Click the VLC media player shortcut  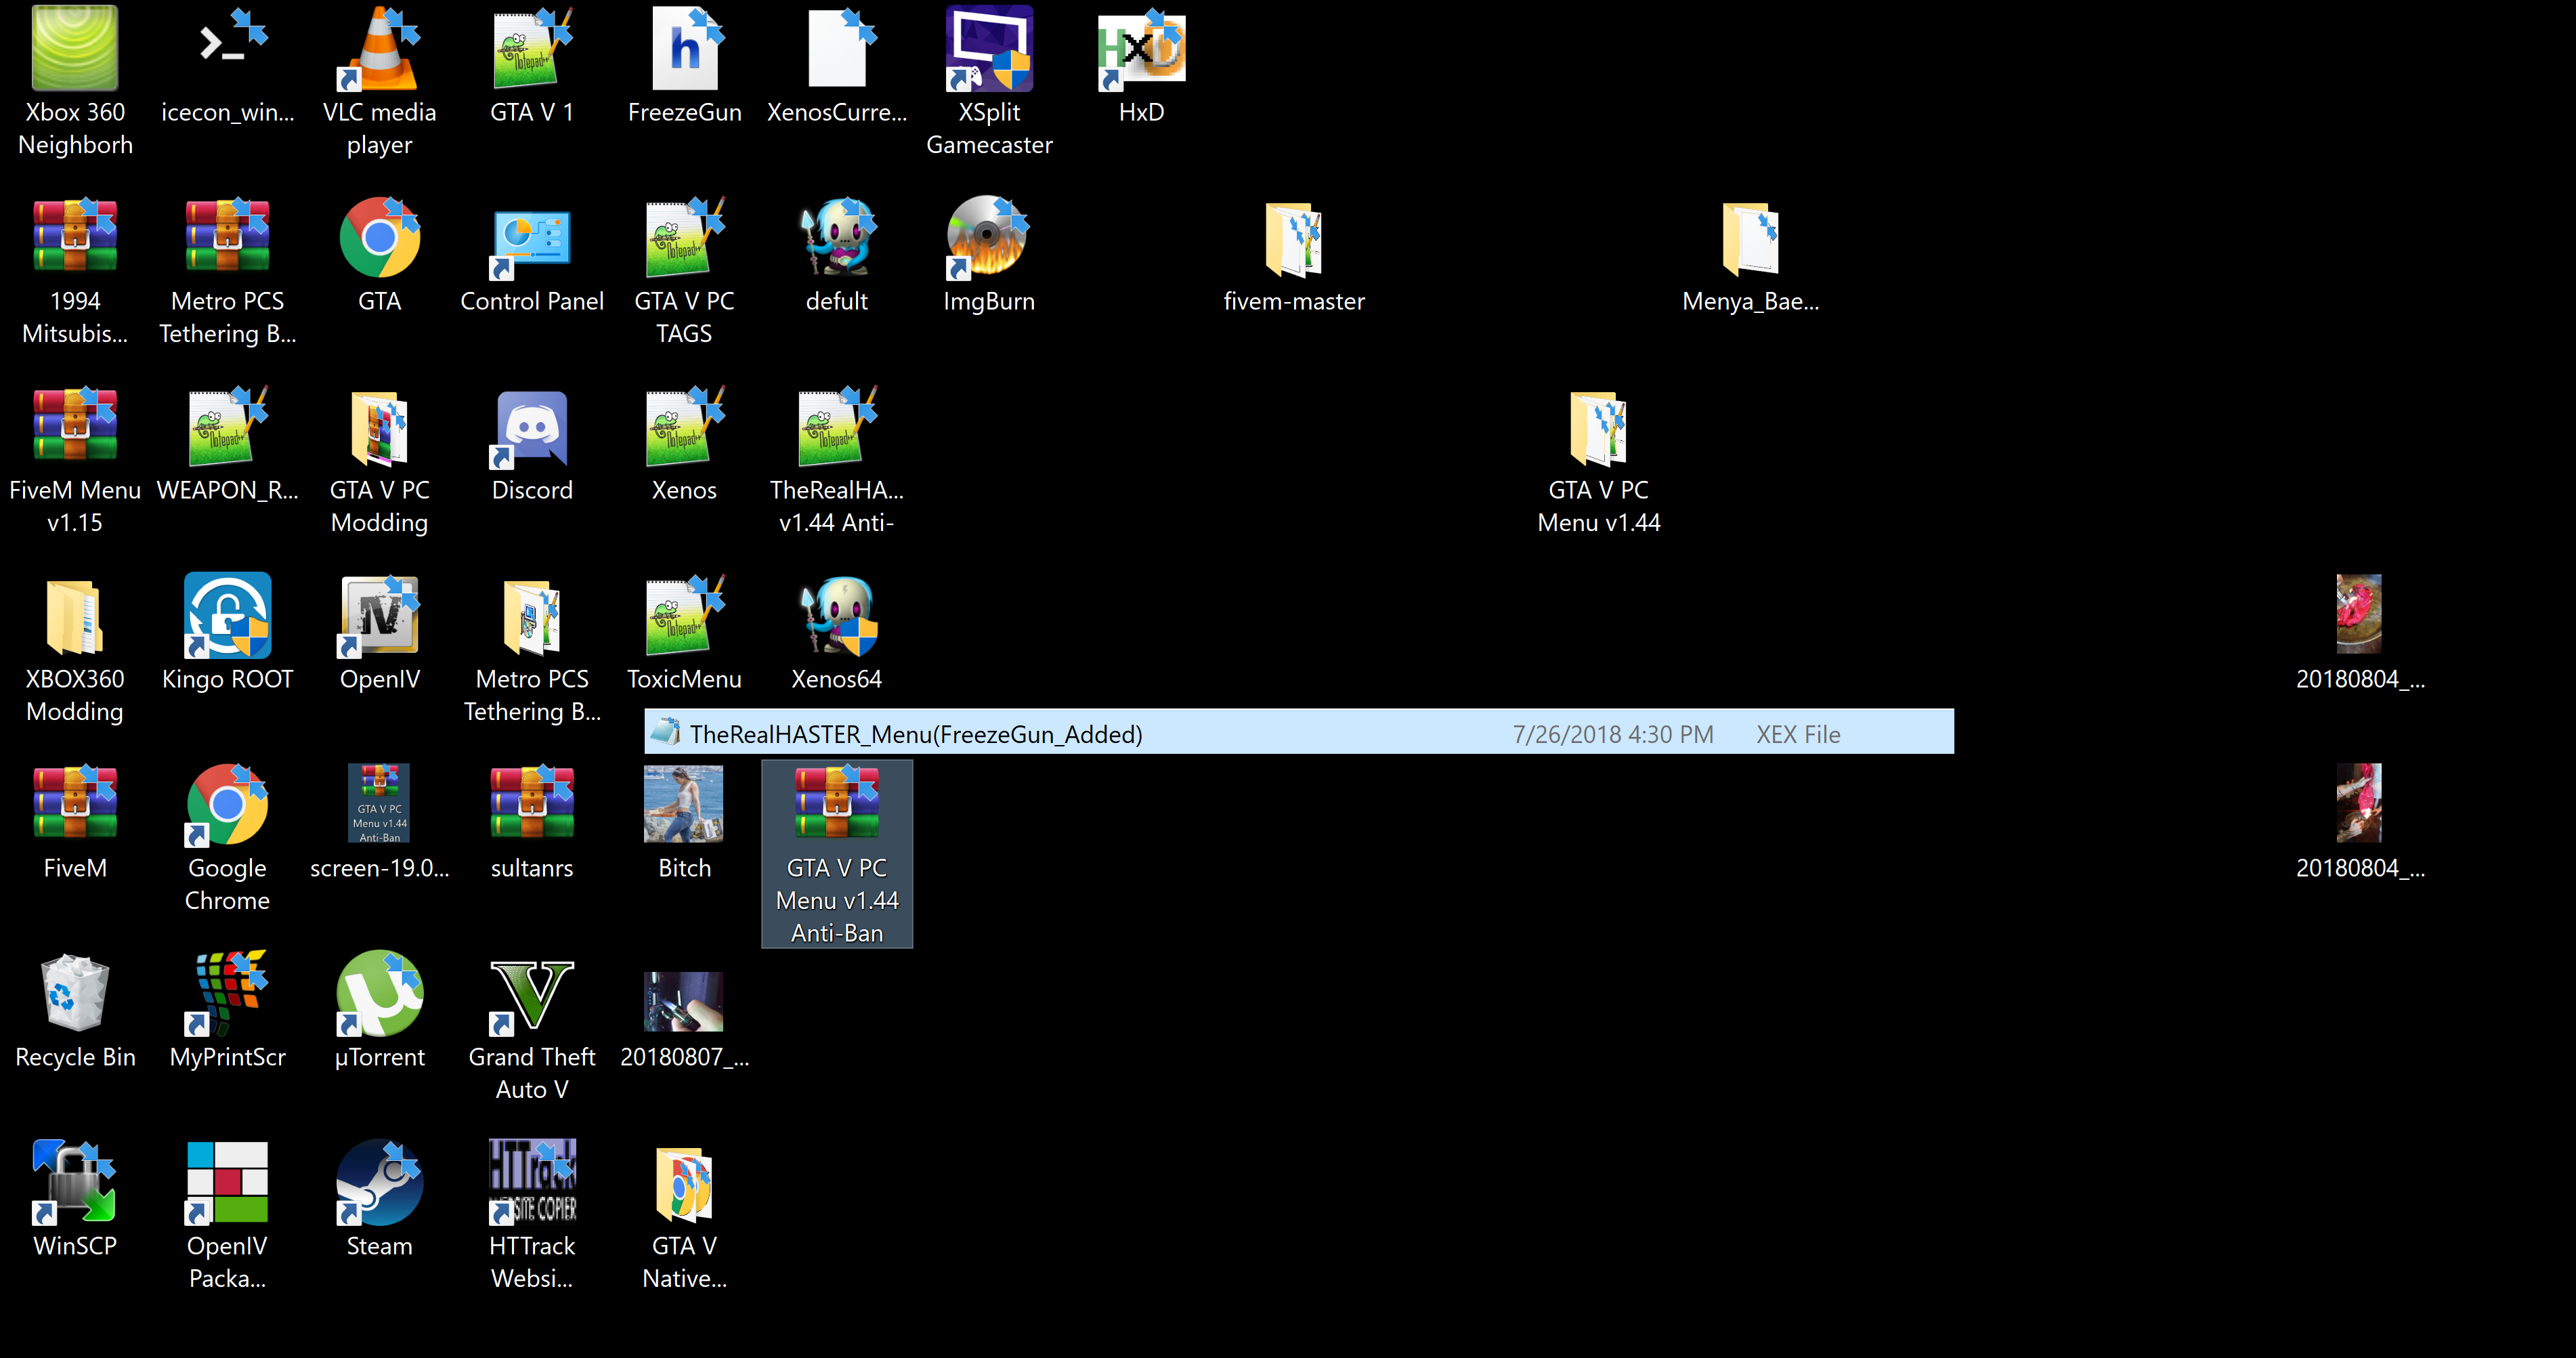click(379, 50)
